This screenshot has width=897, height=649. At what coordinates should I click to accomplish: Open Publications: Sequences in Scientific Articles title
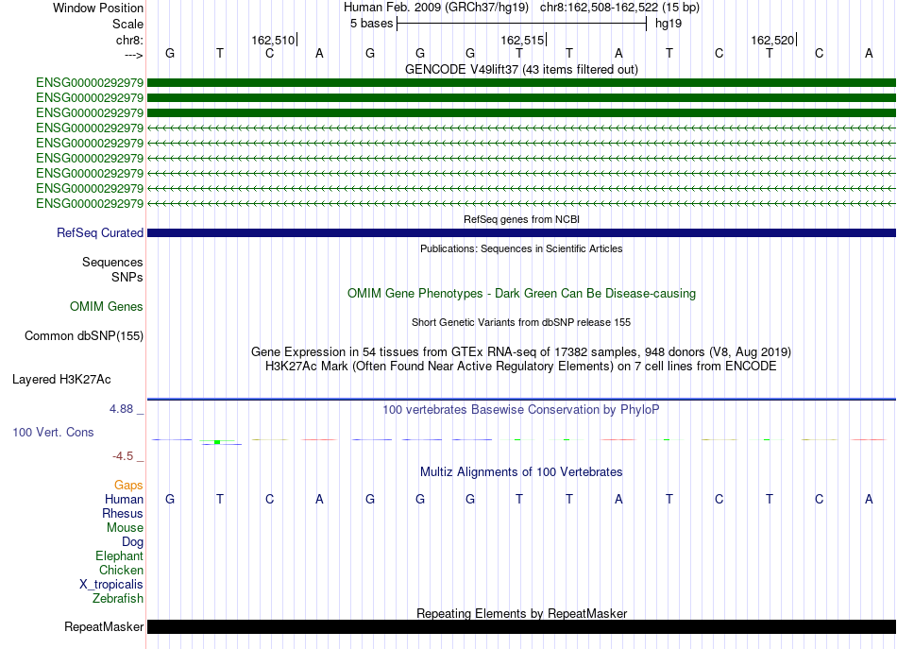point(521,248)
